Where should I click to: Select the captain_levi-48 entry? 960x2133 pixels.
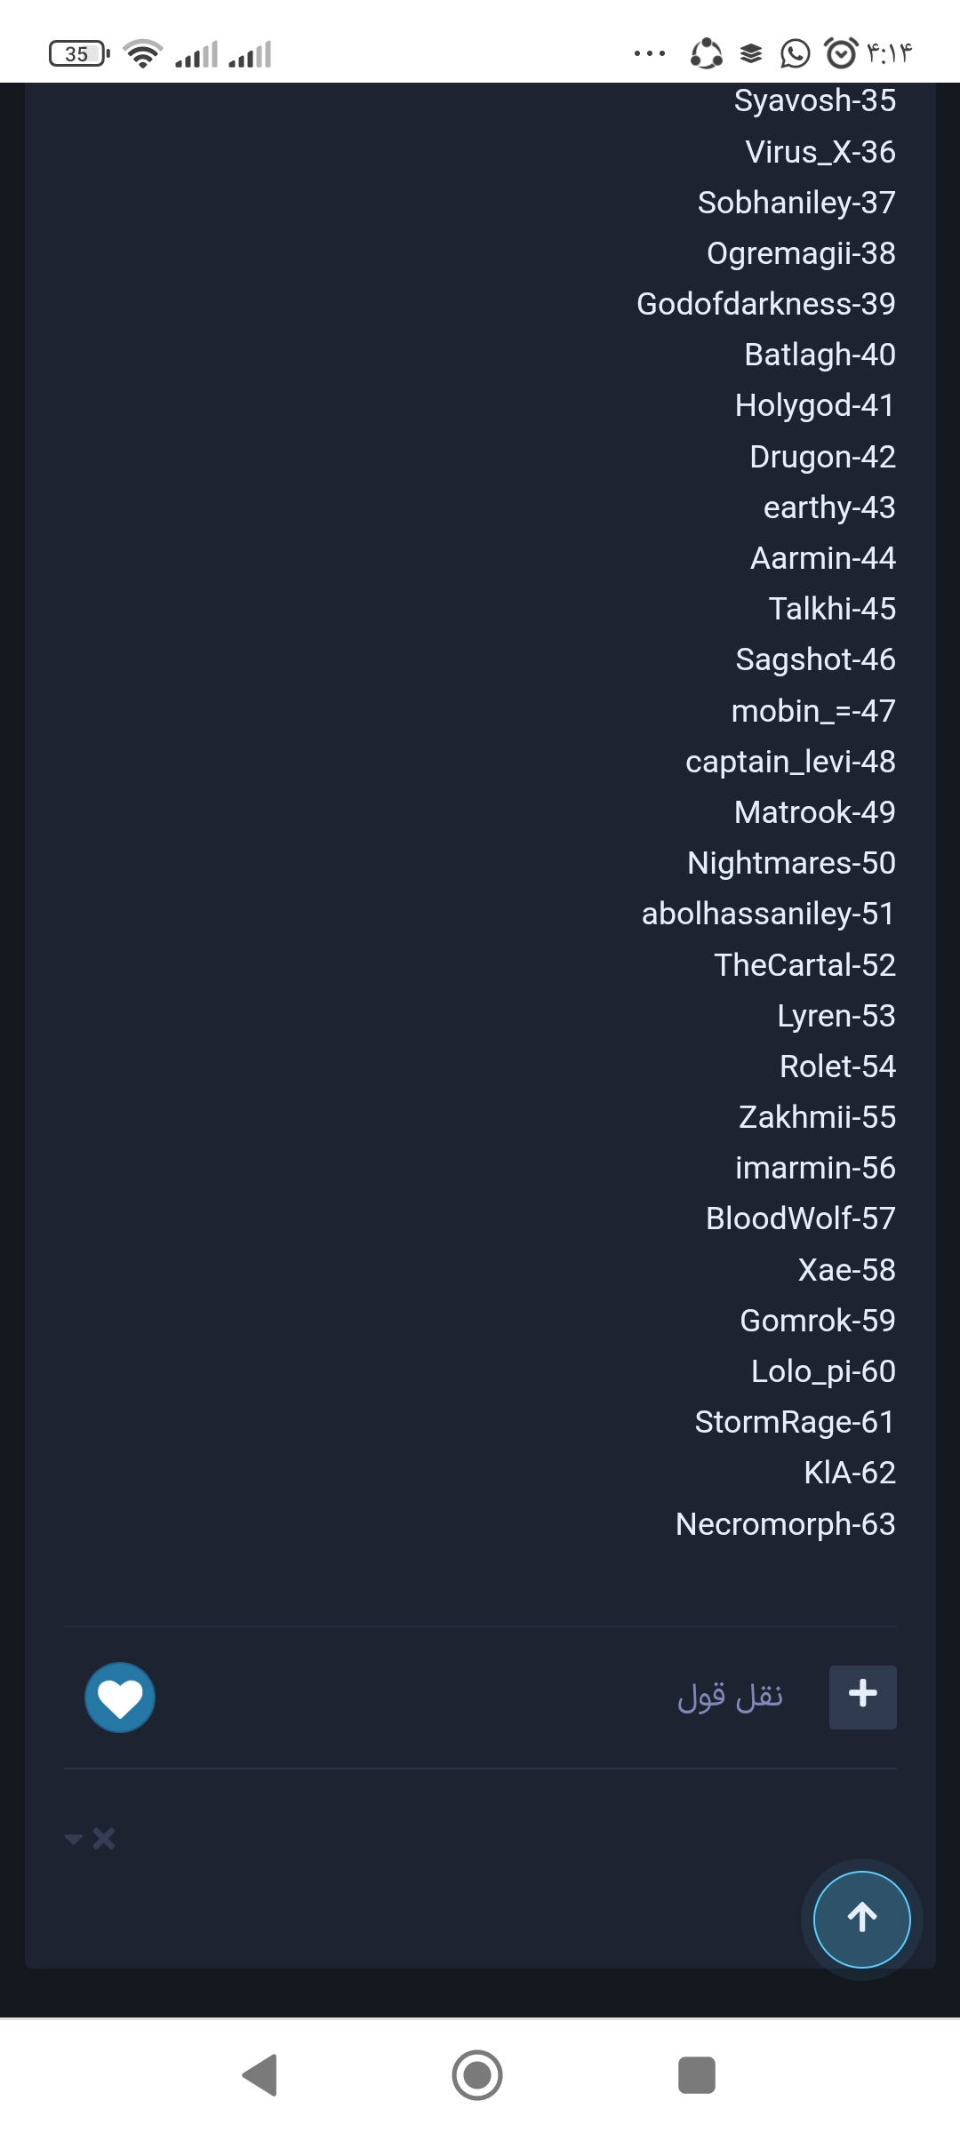[791, 762]
